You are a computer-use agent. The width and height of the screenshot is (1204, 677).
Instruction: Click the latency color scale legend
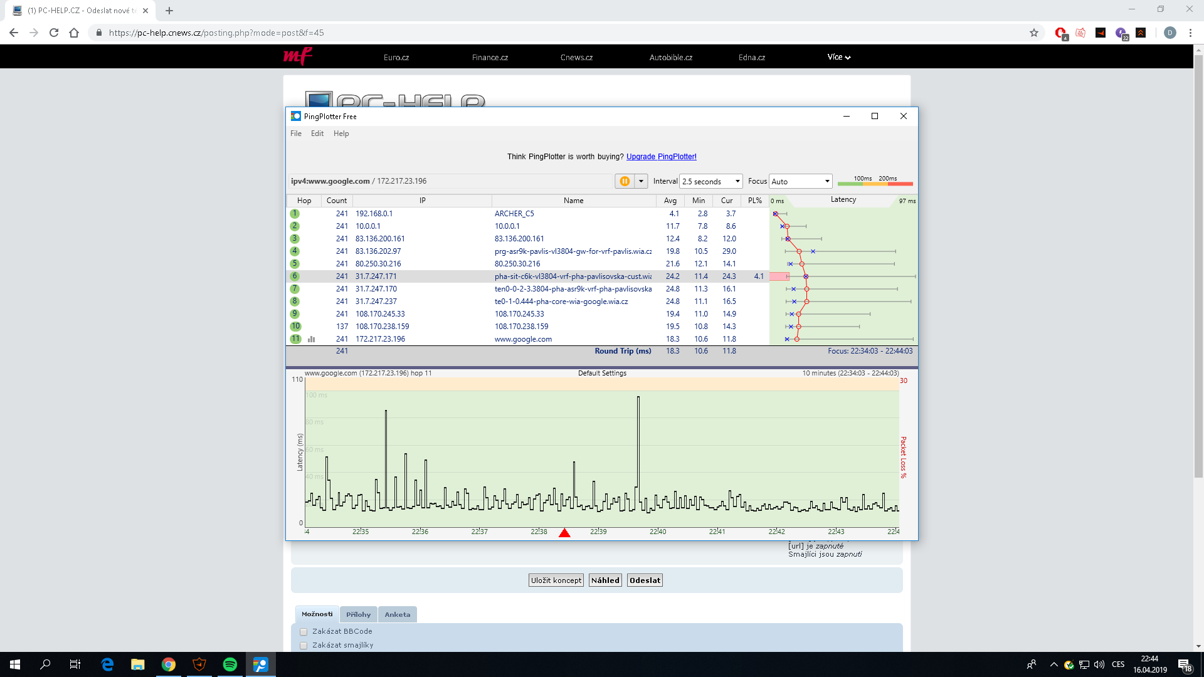click(x=875, y=181)
